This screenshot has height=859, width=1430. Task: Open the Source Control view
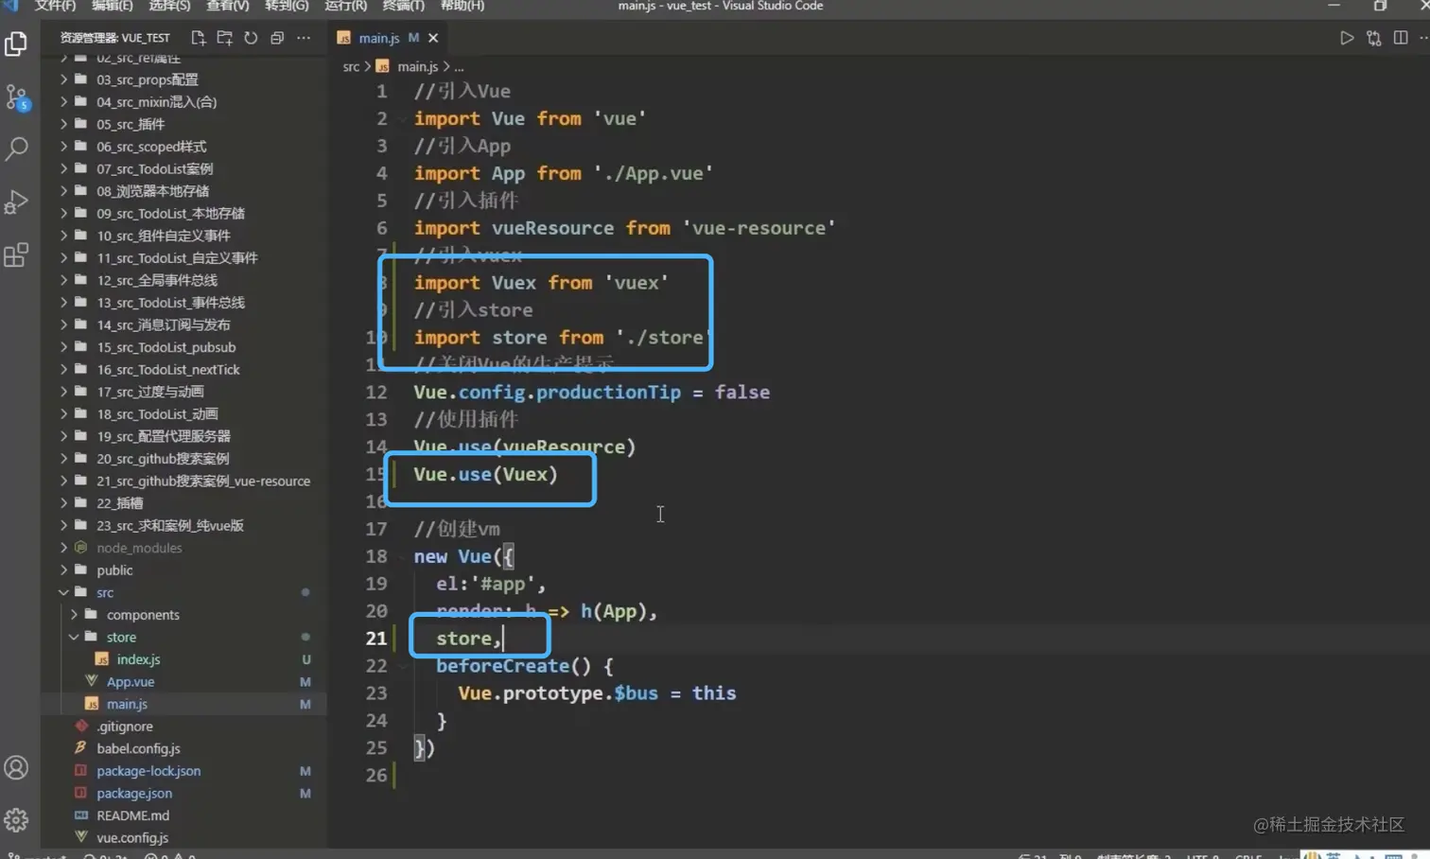point(16,96)
